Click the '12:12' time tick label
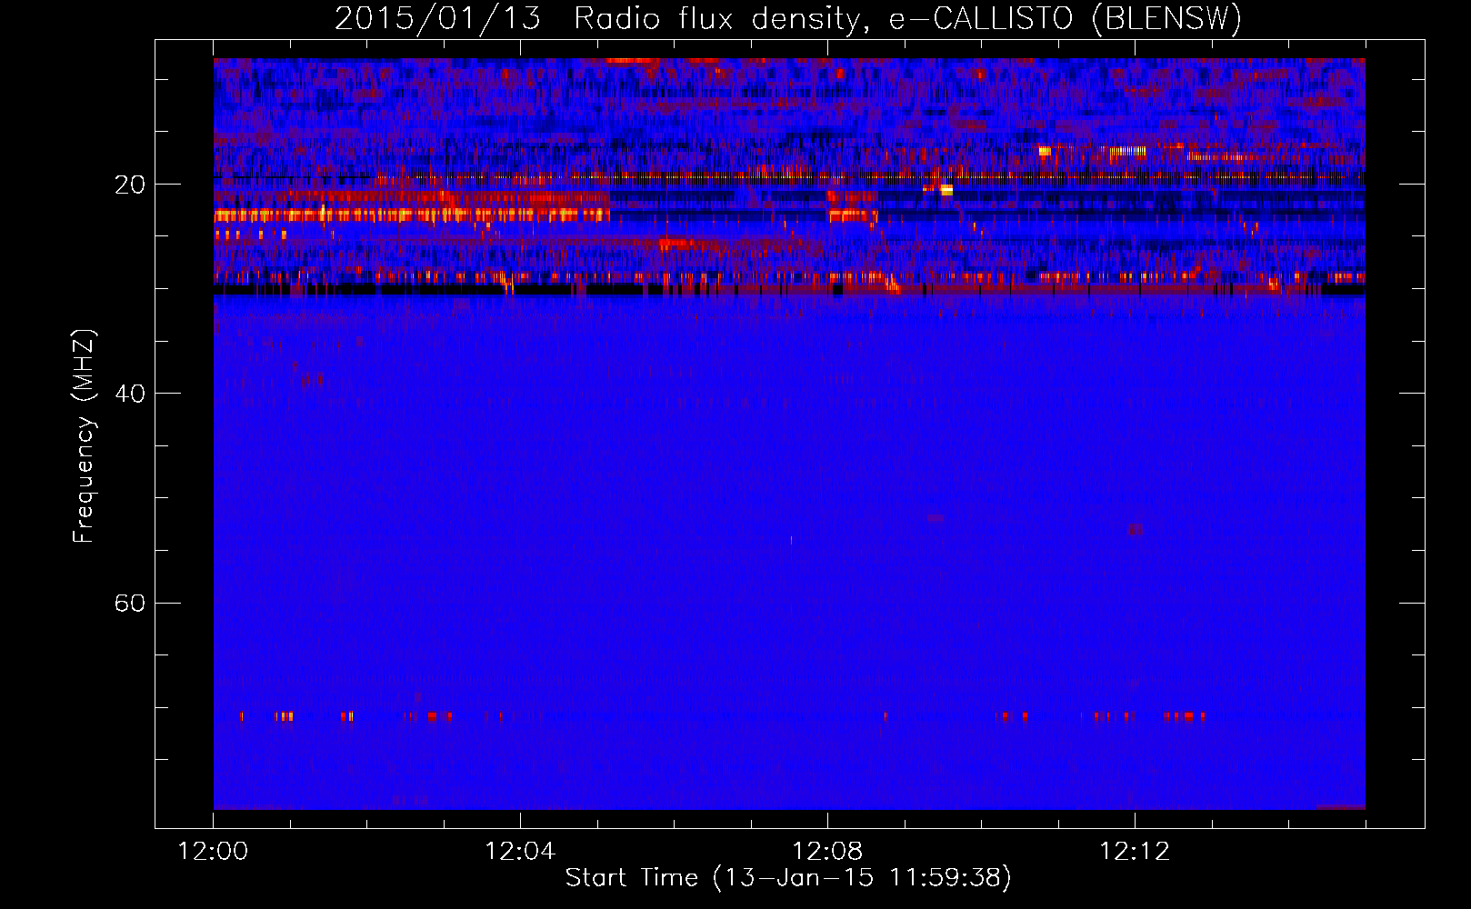 point(1135,852)
